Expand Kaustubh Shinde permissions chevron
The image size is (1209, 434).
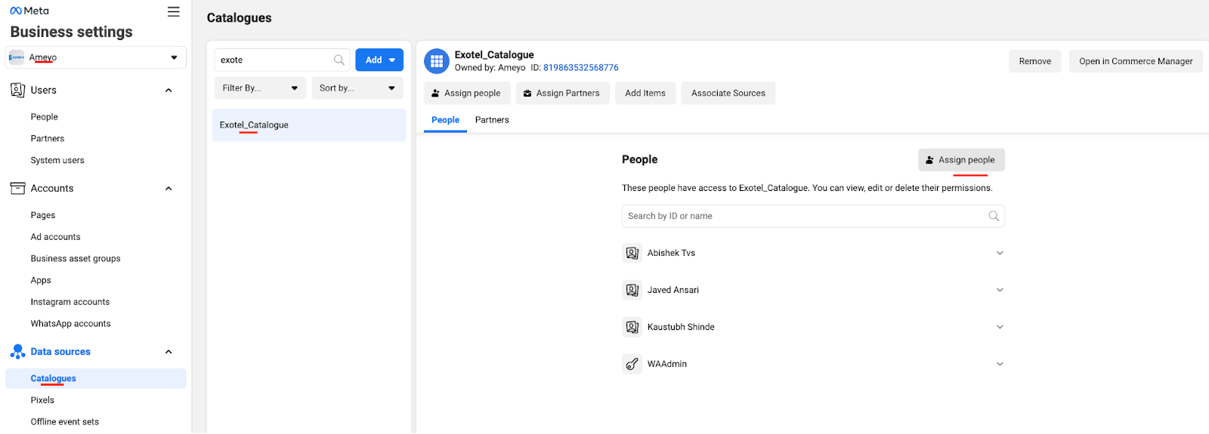(x=1000, y=327)
